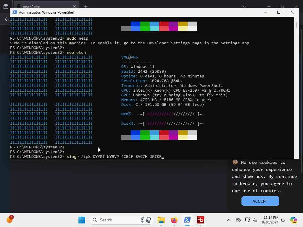Click the 'neofetch' command text
The image size is (303, 227).
click(76, 53)
